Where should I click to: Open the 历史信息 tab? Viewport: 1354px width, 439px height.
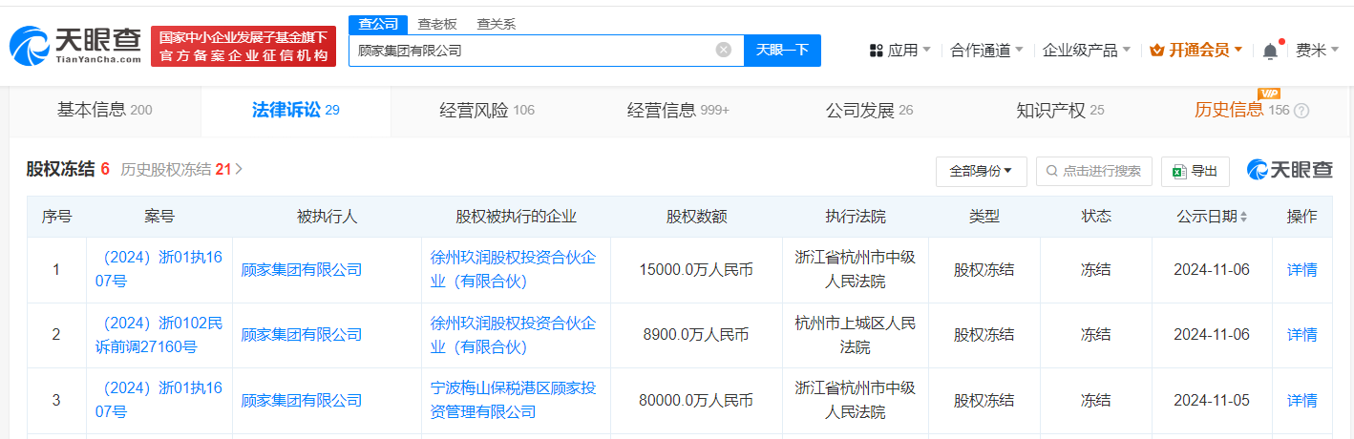pyautogui.click(x=1251, y=110)
